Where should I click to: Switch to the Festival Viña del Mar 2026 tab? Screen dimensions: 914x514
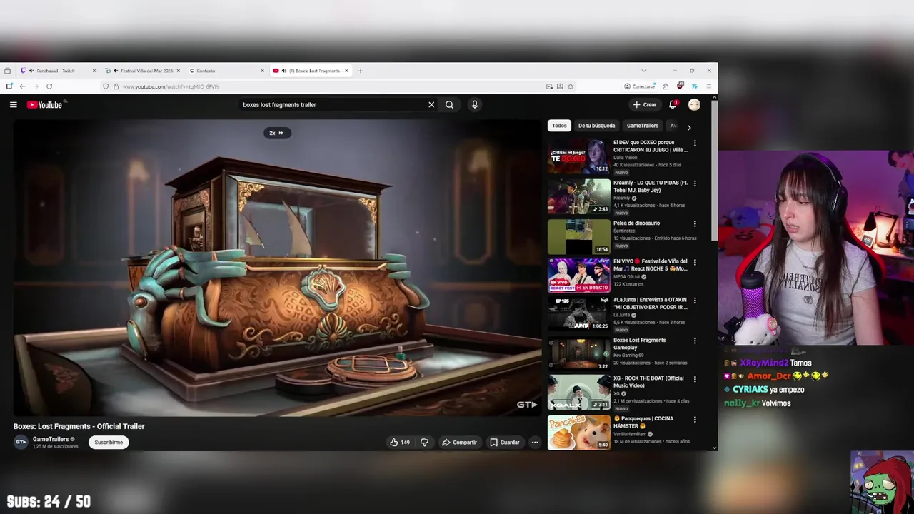point(142,71)
